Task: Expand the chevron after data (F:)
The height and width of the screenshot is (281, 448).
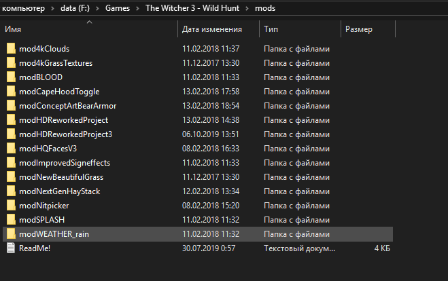Action: [97, 8]
